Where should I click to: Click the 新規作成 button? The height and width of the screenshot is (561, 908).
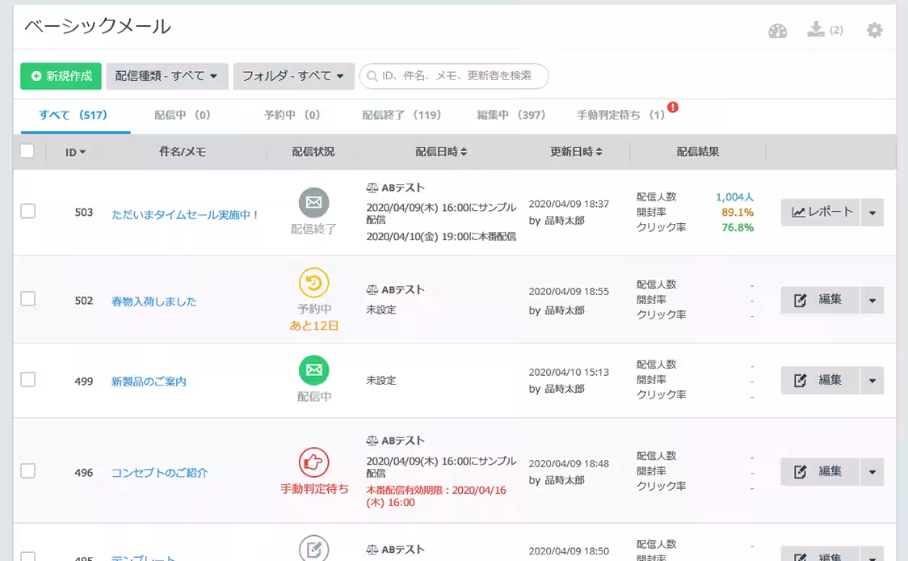click(x=61, y=76)
